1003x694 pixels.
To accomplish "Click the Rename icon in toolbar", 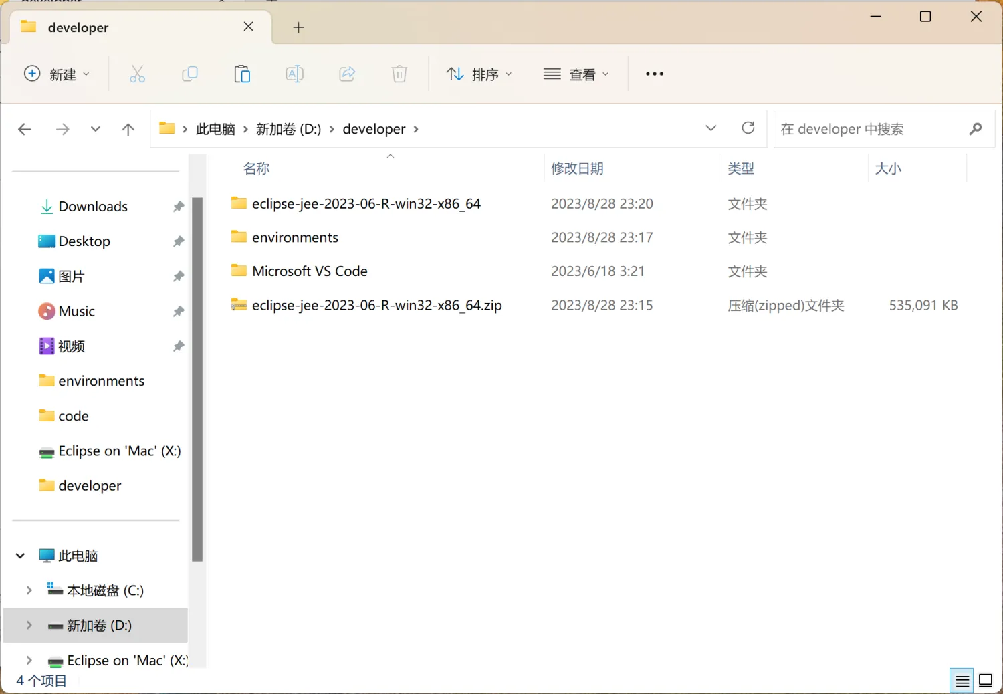I will tap(294, 74).
